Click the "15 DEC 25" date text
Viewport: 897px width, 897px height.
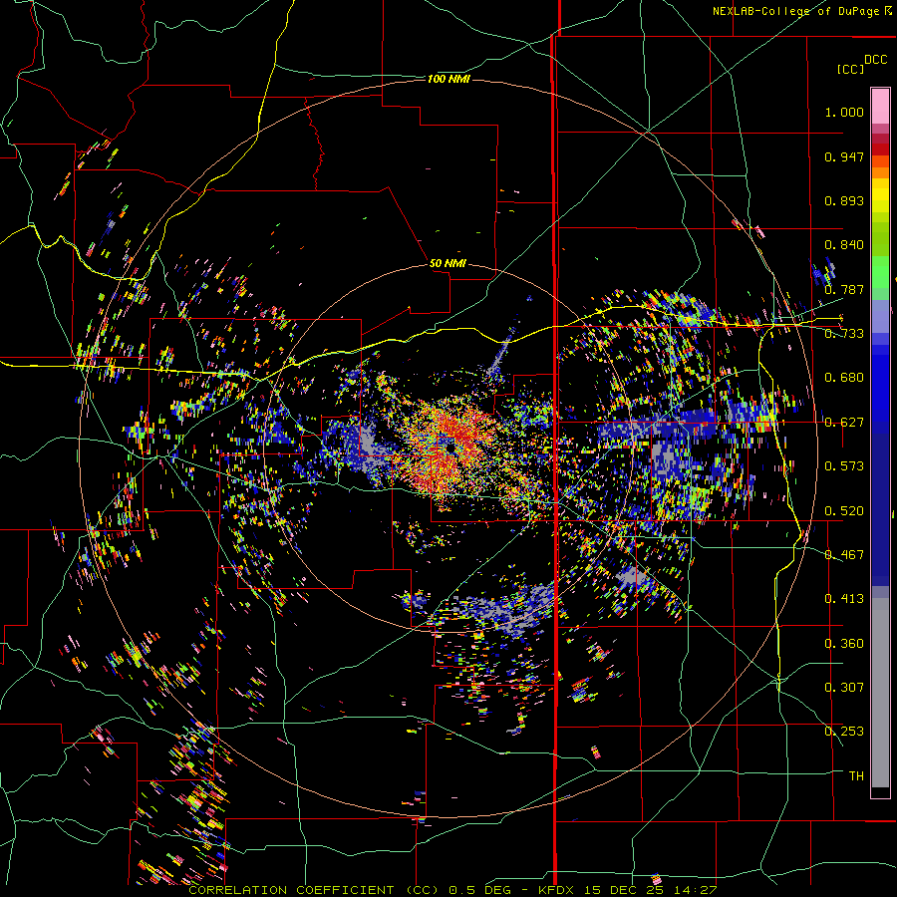[x=624, y=890]
